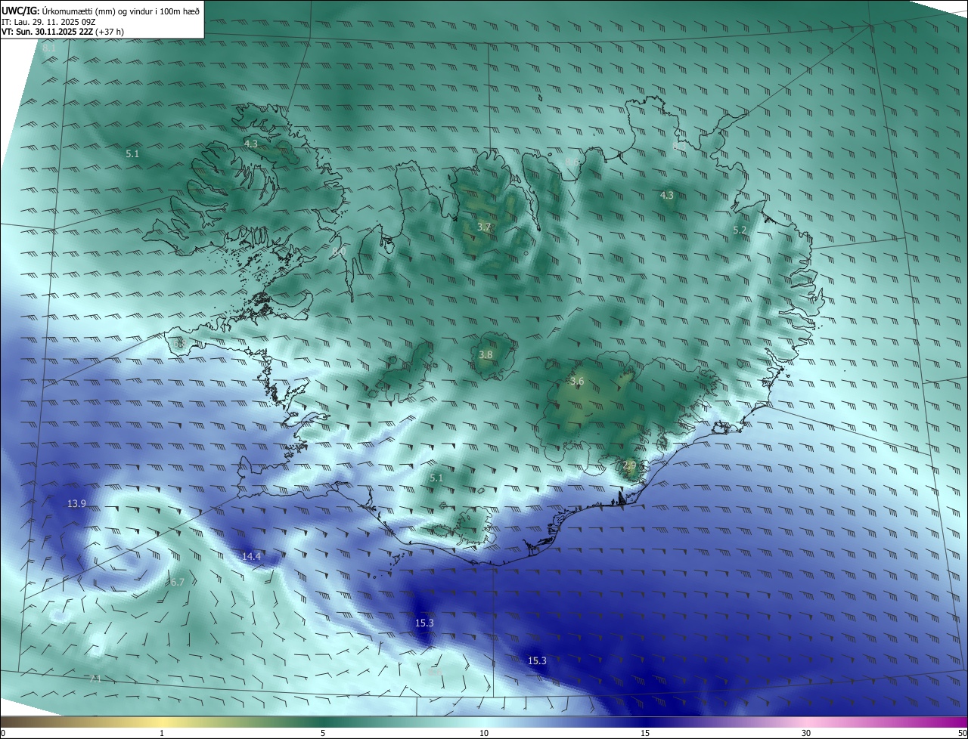Click the 2.9 value near the southeast coast
Image resolution: width=968 pixels, height=739 pixels.
click(x=629, y=465)
